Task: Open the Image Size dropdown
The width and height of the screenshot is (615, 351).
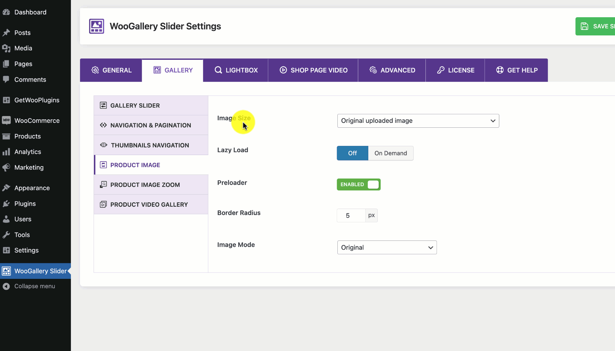Action: (418, 121)
